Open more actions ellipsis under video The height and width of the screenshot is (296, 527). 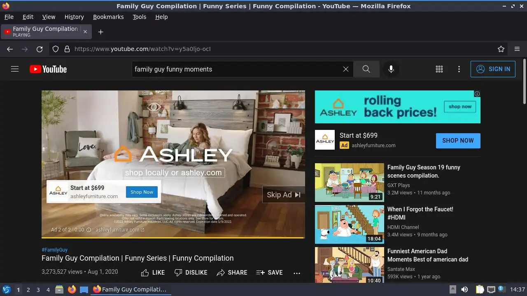point(297,273)
